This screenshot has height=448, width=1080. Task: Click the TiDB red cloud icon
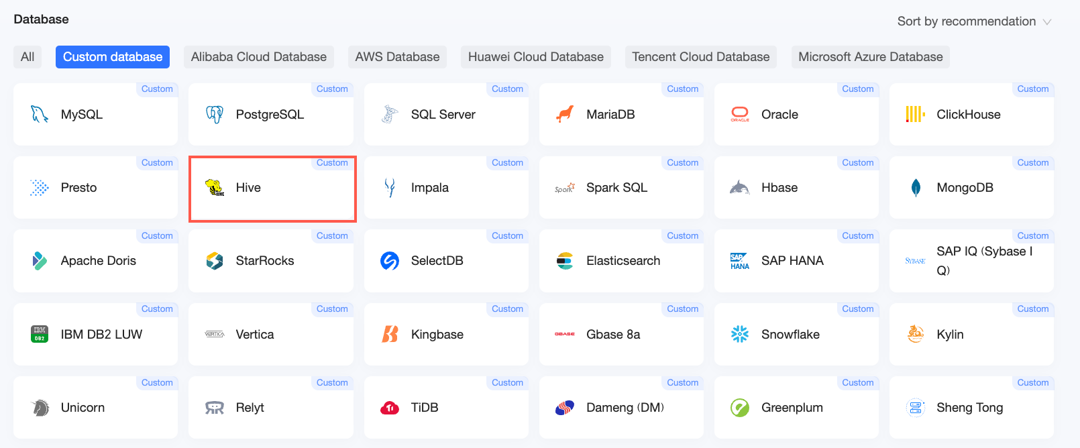tap(390, 408)
